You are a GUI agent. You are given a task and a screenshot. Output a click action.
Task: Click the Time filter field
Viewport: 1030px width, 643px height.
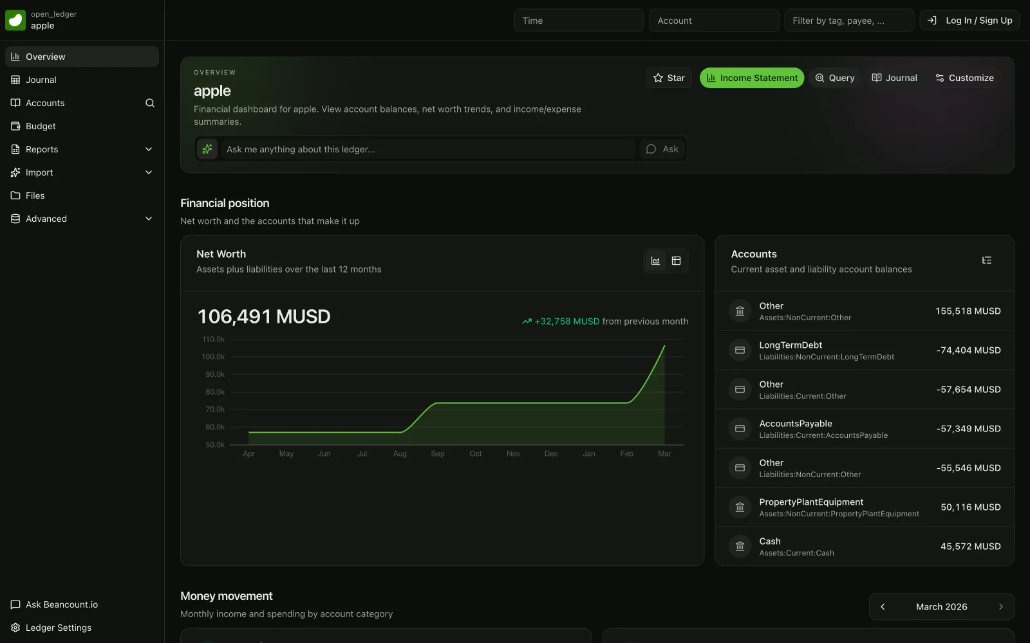click(579, 21)
